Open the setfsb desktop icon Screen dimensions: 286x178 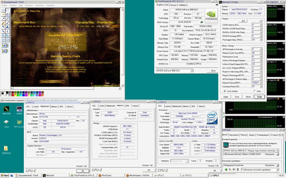pos(19,110)
